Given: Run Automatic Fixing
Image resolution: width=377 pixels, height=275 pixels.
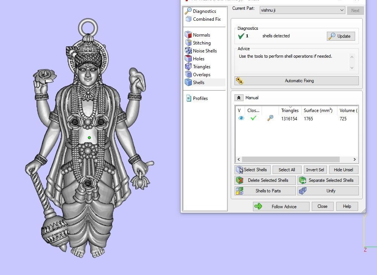Looking at the screenshot, I should click(x=296, y=81).
